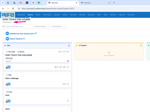This screenshot has height=112, width=150.
Task: Open the Staff menu
Action: coord(99,15)
